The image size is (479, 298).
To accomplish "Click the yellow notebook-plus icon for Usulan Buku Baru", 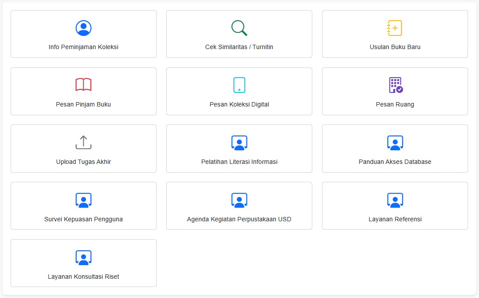I will 395,28.
